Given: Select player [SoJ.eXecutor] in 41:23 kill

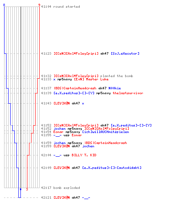Looking at the screenshot, I should (125, 53).
